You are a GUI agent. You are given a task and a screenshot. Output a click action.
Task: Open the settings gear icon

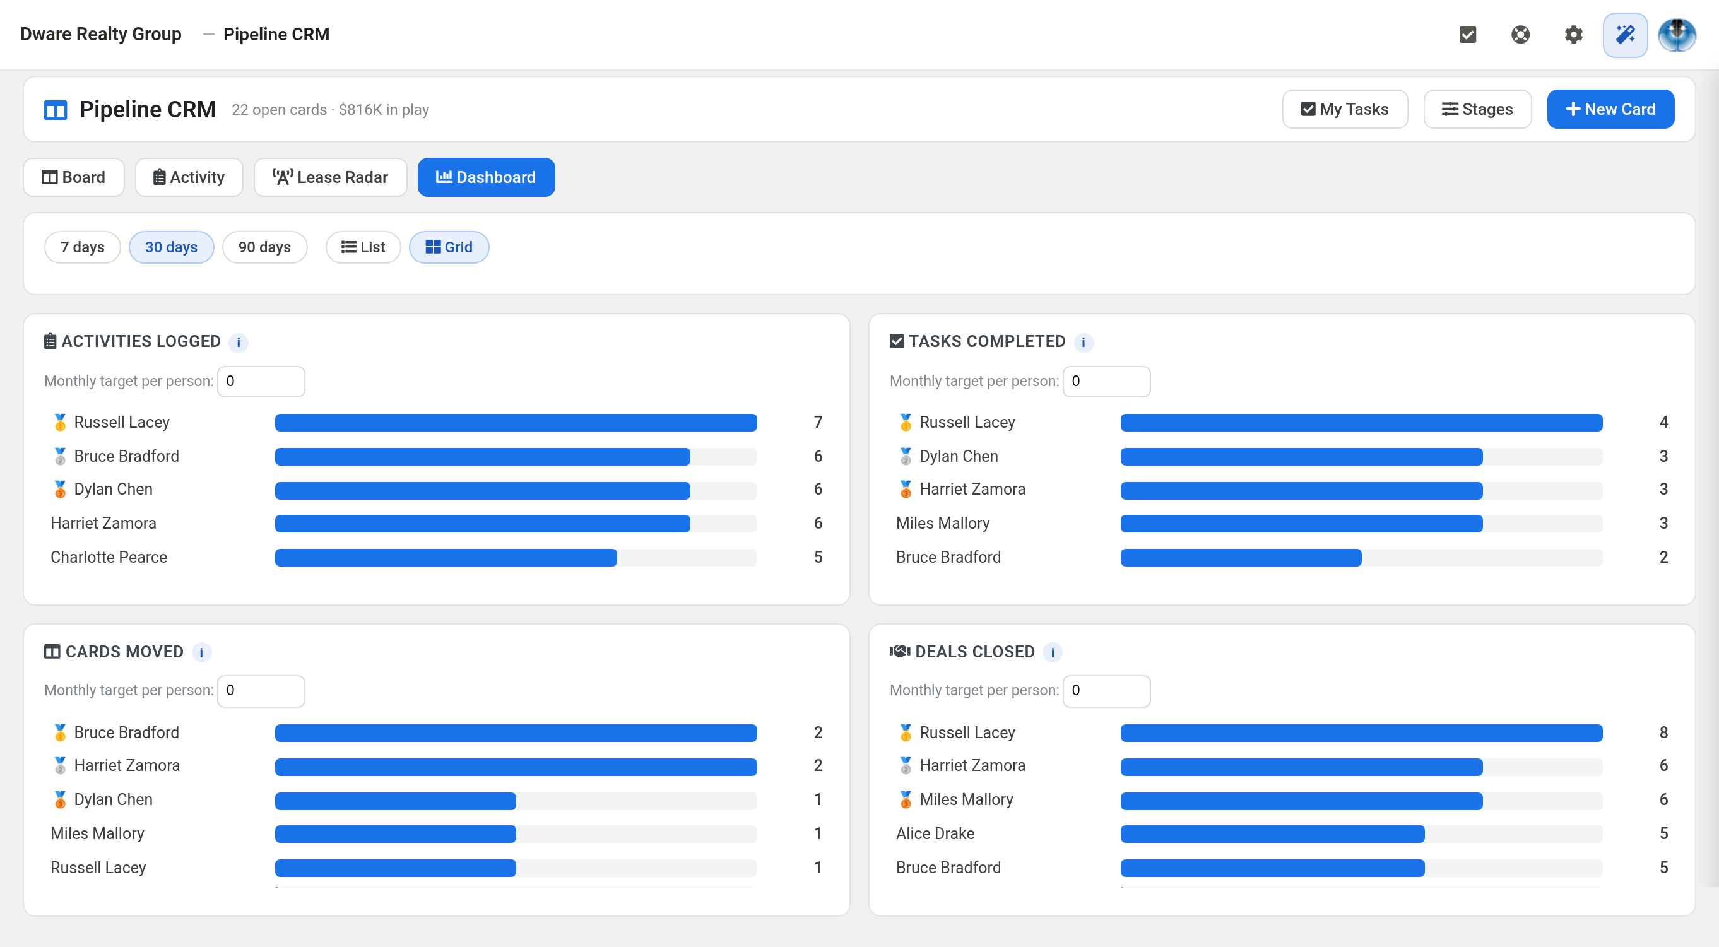(1573, 34)
